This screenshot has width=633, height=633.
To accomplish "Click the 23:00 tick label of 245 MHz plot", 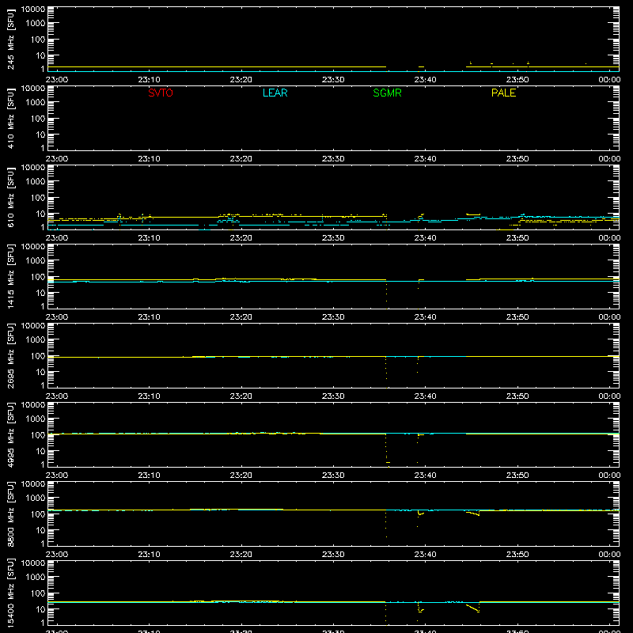I will click(x=57, y=80).
